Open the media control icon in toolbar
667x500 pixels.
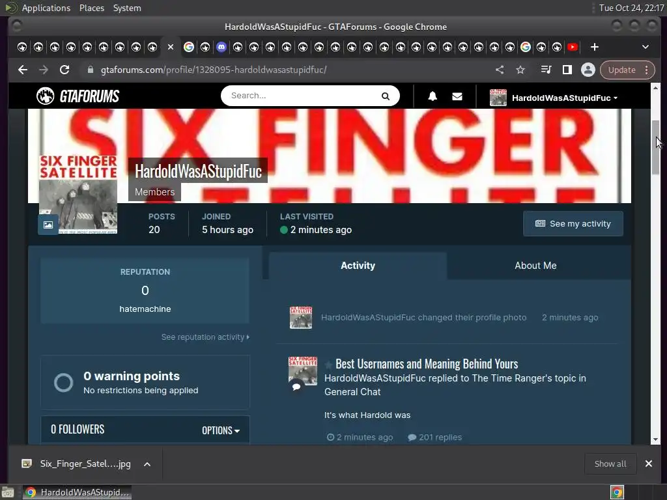click(x=546, y=70)
